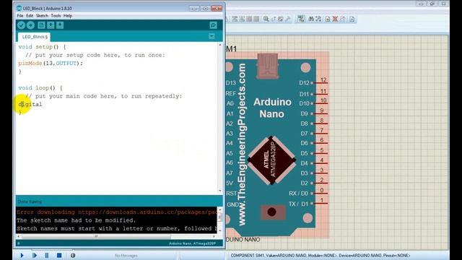Image resolution: width=462 pixels, height=260 pixels.
Task: Open the Edit menu in Arduino IDE
Action: tap(30, 16)
